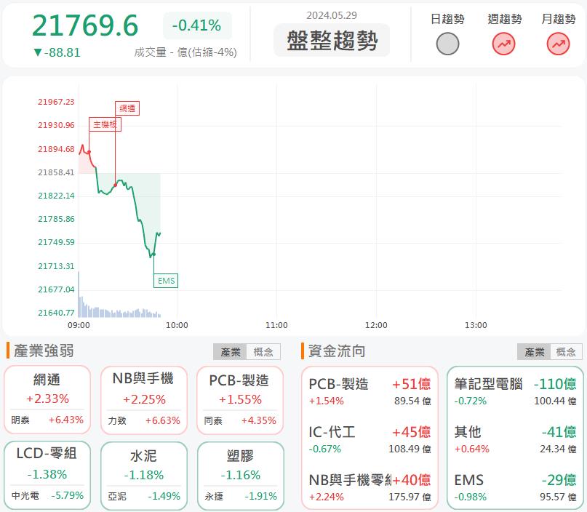
Task: Click the 13:00 time axis label
Action: (x=476, y=325)
